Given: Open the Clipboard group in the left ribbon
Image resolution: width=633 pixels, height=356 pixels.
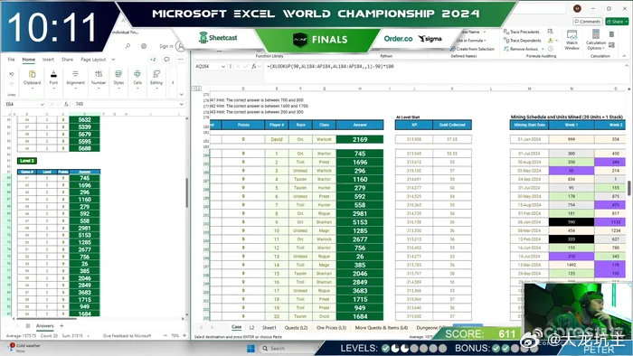Looking at the screenshot, I should click(32, 79).
